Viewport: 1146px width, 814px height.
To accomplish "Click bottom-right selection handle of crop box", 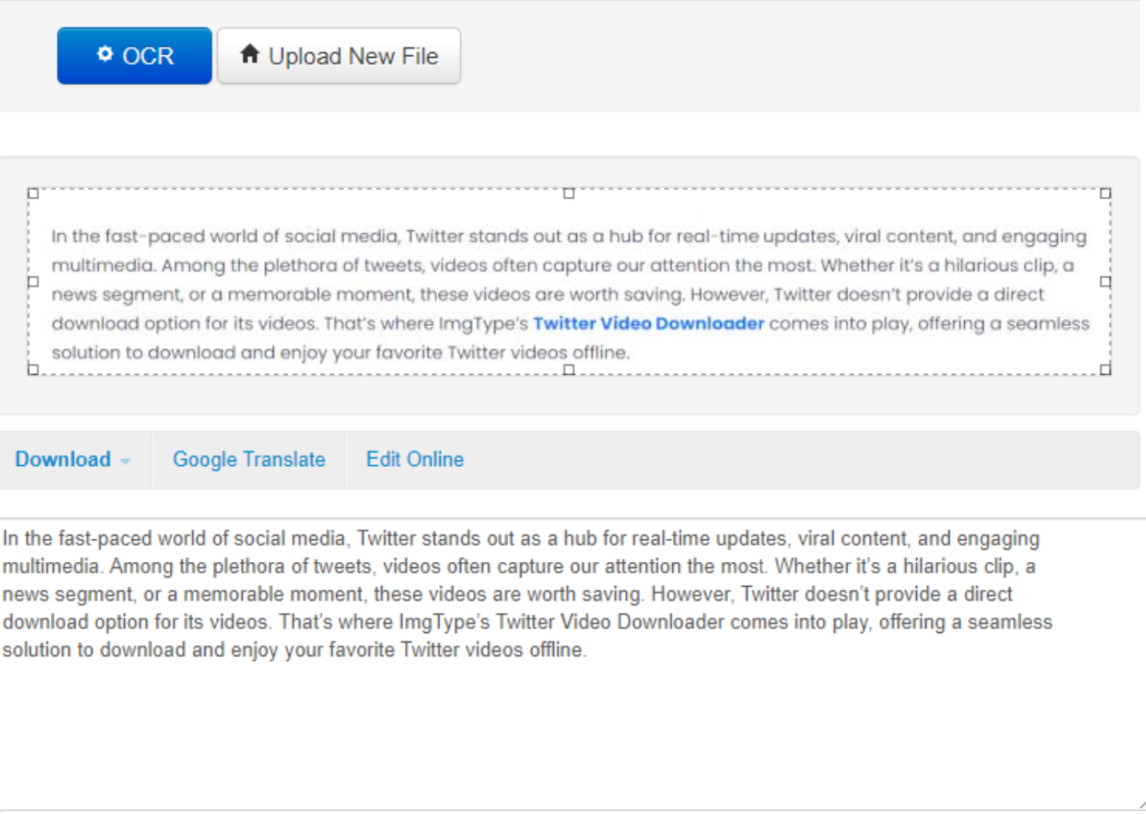I will (1106, 370).
